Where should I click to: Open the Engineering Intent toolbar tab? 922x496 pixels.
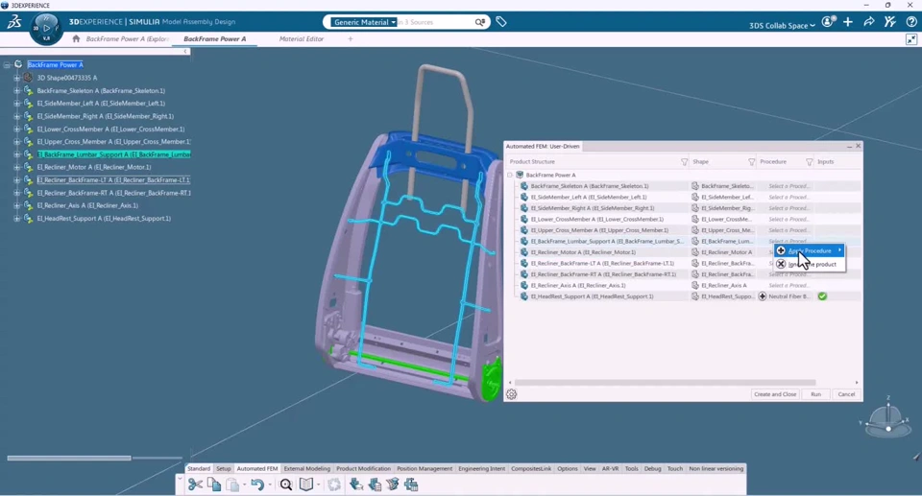tap(481, 468)
